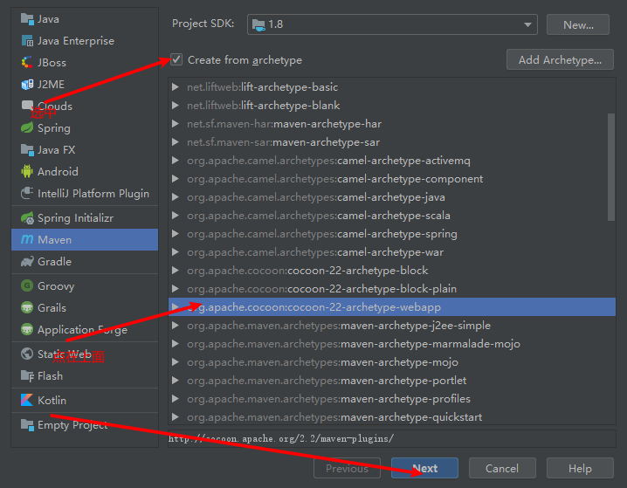Viewport: 627px width, 488px height.
Task: Open the Help button
Action: point(580,468)
